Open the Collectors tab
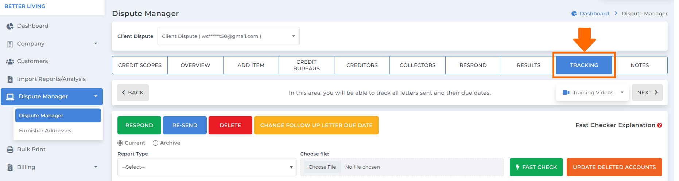The image size is (679, 181). (x=418, y=65)
